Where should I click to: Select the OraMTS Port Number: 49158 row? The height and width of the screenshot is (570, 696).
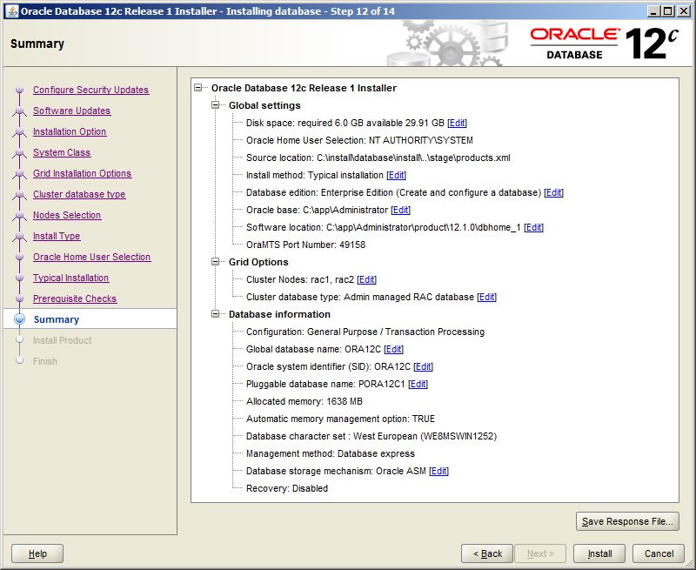[306, 245]
